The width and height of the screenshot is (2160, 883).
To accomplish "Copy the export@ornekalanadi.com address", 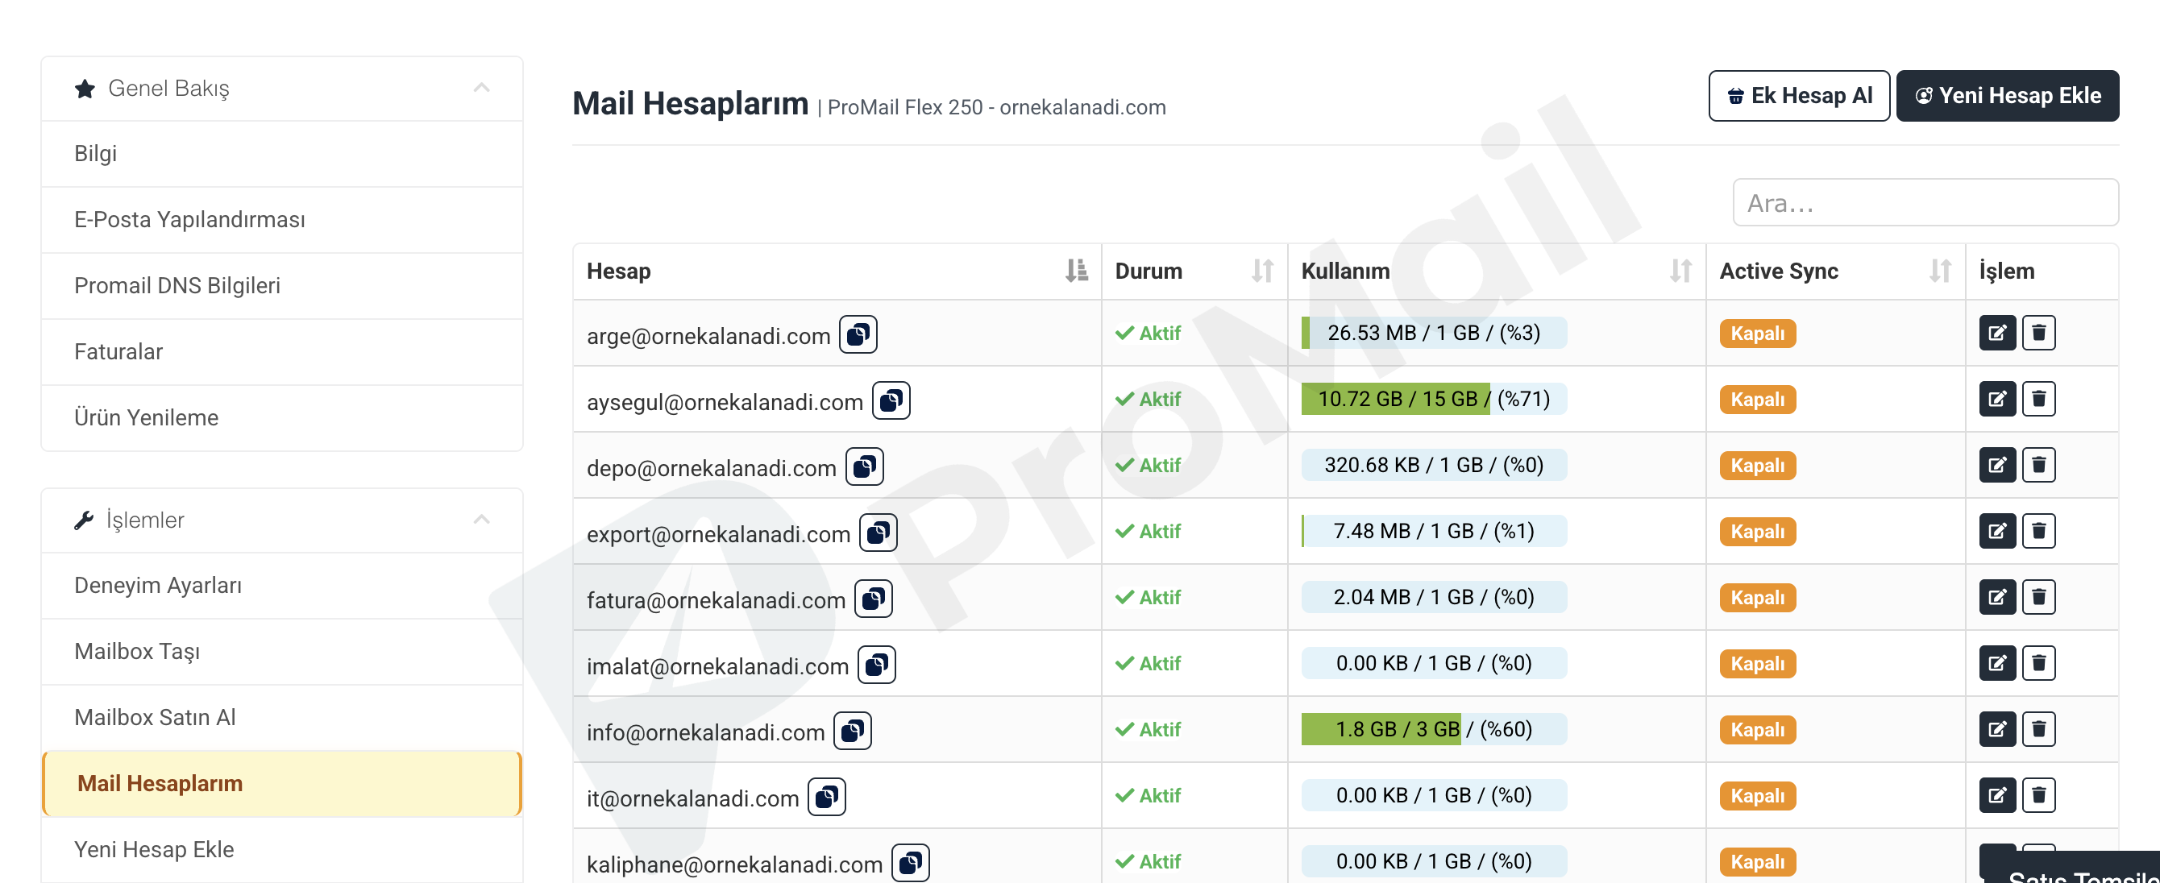I will tap(878, 533).
